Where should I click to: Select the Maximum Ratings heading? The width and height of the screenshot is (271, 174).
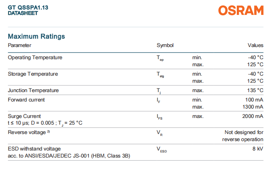pyautogui.click(x=37, y=36)
